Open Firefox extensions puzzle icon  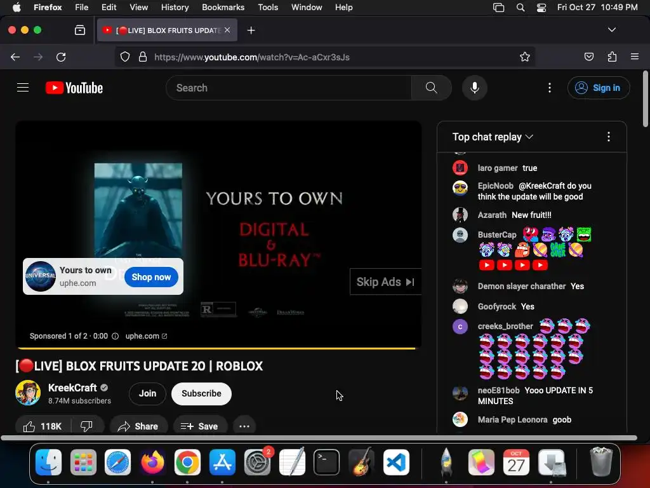point(612,57)
